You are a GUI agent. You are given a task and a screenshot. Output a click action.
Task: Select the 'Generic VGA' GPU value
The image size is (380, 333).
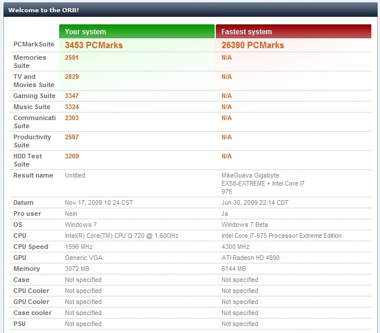[84, 258]
